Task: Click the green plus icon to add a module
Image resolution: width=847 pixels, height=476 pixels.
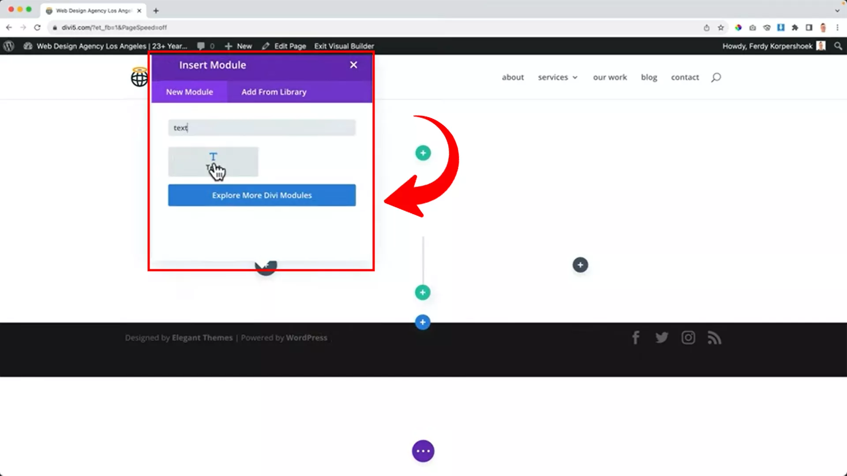Action: coord(423,153)
